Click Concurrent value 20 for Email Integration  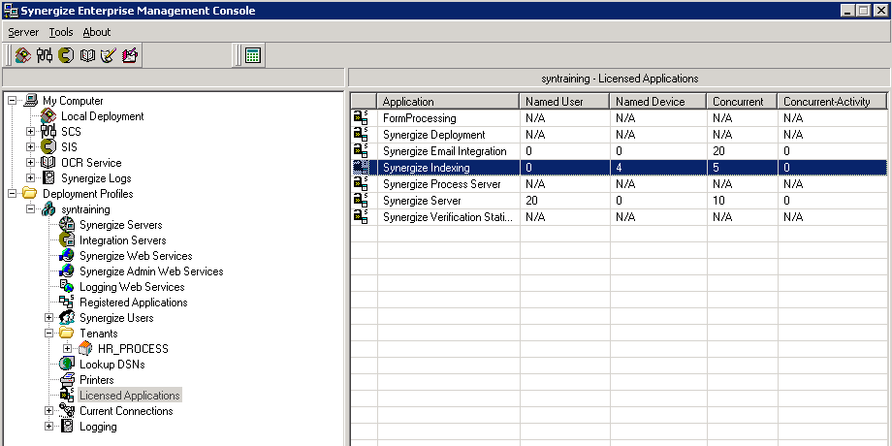719,151
